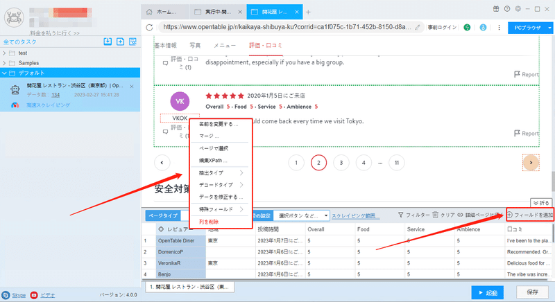Collapse the デフォルト folder
555x302 pixels.
pos(4,73)
